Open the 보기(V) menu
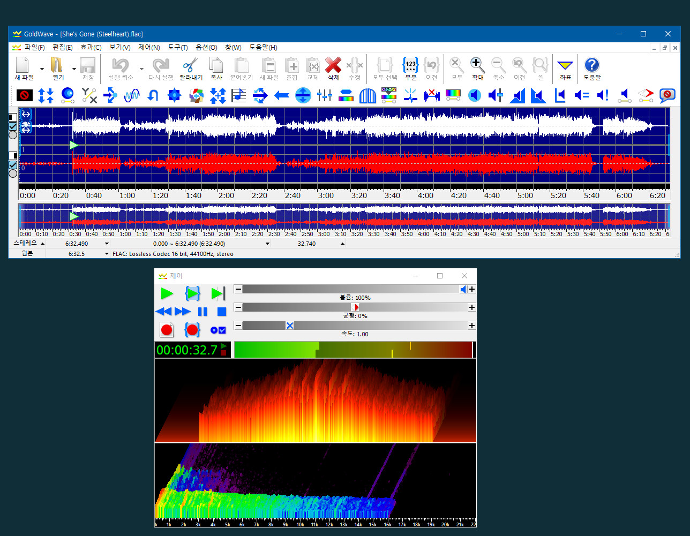 tap(120, 48)
